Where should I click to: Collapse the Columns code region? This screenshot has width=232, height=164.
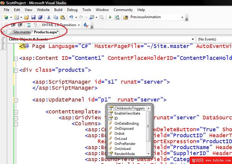point(16,124)
